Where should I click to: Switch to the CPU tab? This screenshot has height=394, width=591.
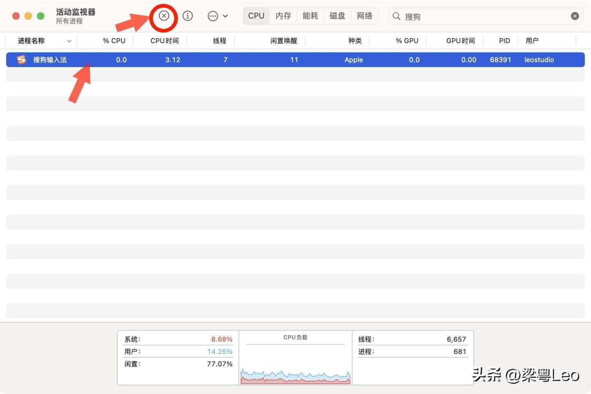click(256, 16)
